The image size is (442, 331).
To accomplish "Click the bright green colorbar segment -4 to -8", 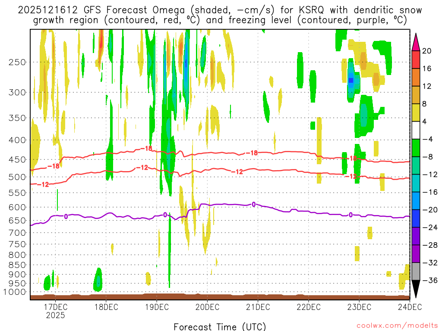I will (416, 148).
